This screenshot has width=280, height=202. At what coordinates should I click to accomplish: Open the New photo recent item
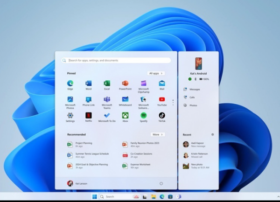click(196, 166)
